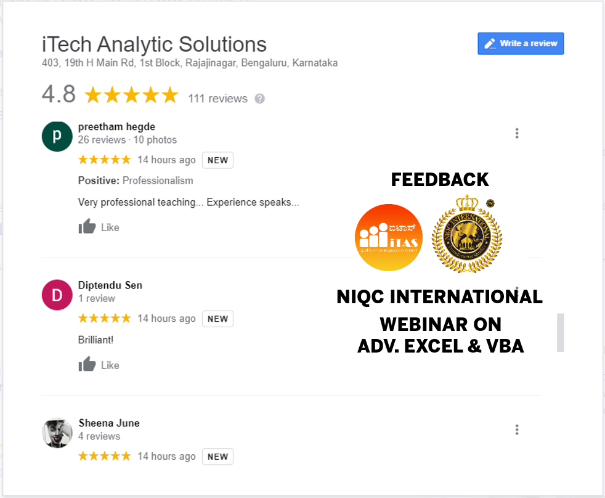Click the orange iTAS logo
The width and height of the screenshot is (605, 498).
click(x=389, y=237)
